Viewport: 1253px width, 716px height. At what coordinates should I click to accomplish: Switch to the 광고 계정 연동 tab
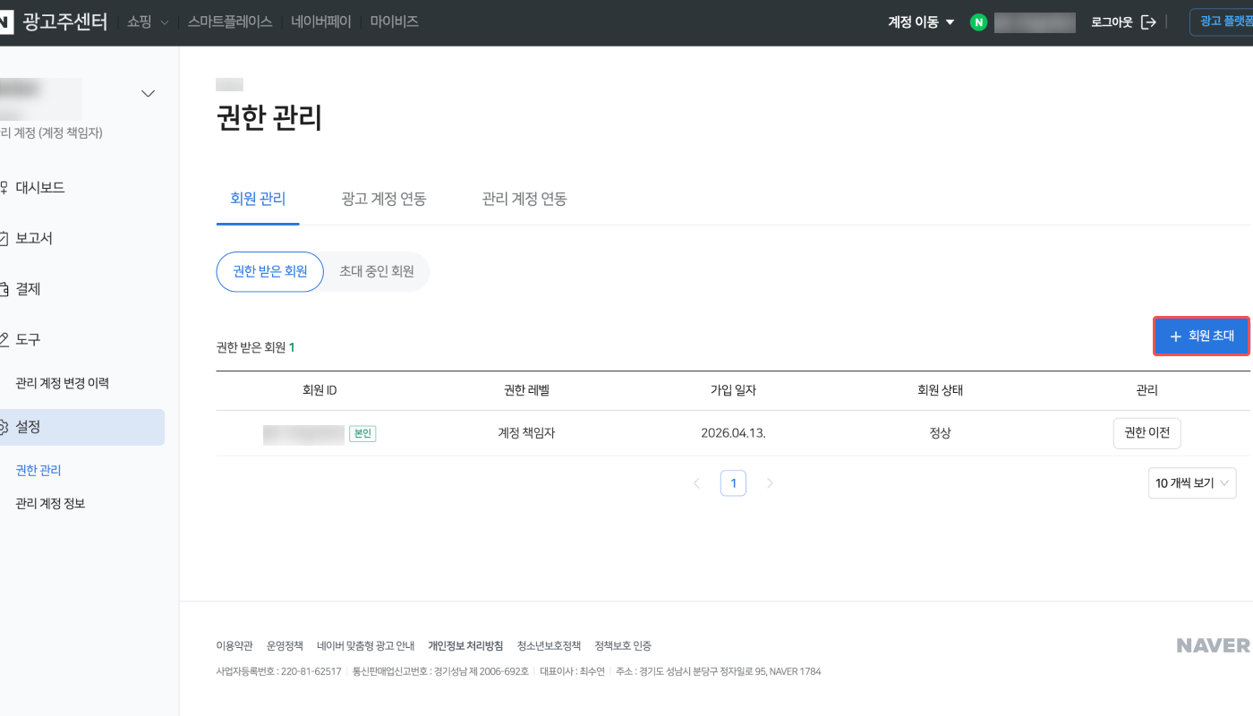[x=383, y=199]
